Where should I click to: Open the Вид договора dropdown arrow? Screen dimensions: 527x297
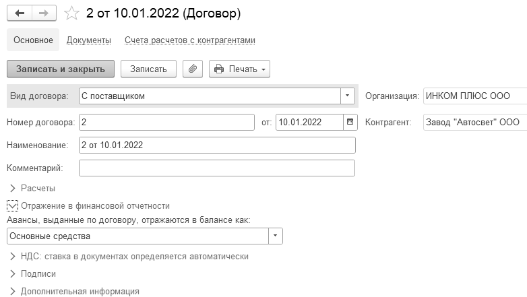[x=348, y=96]
